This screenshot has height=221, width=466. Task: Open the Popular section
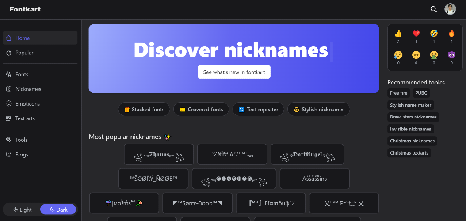pos(40,53)
